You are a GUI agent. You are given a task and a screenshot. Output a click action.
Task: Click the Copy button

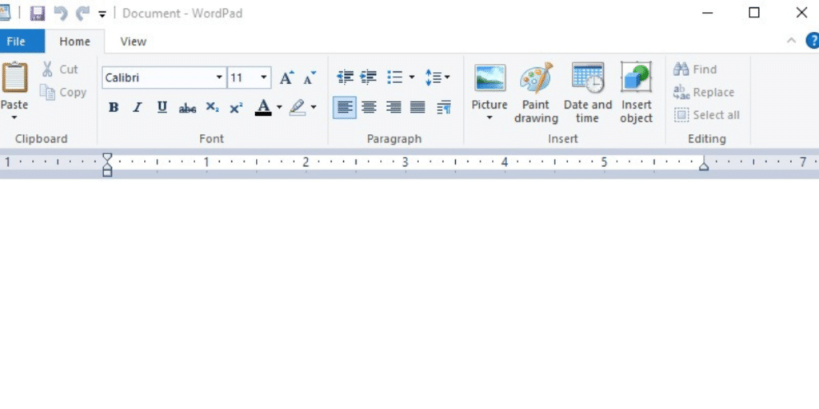pyautogui.click(x=63, y=93)
